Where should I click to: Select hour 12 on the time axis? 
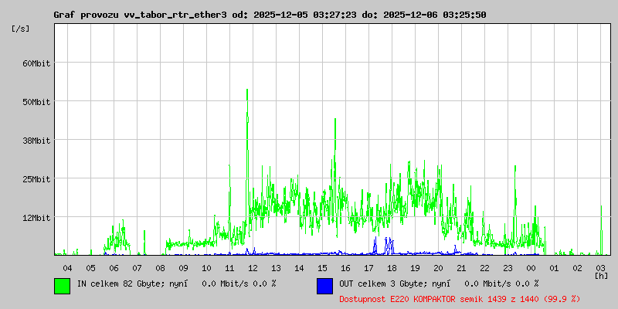click(253, 267)
